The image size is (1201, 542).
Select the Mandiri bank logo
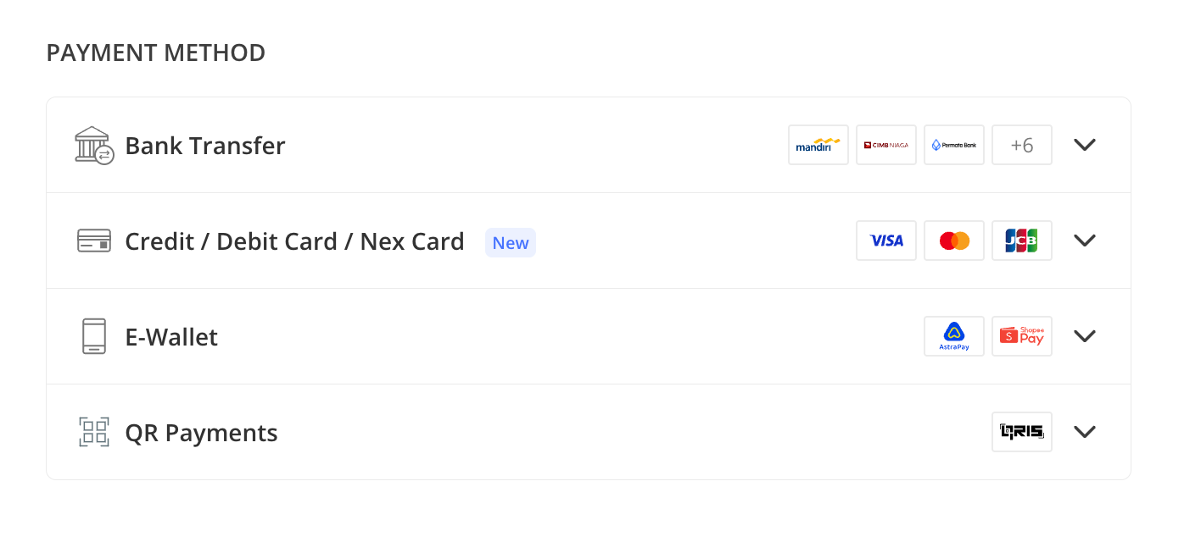tap(818, 145)
